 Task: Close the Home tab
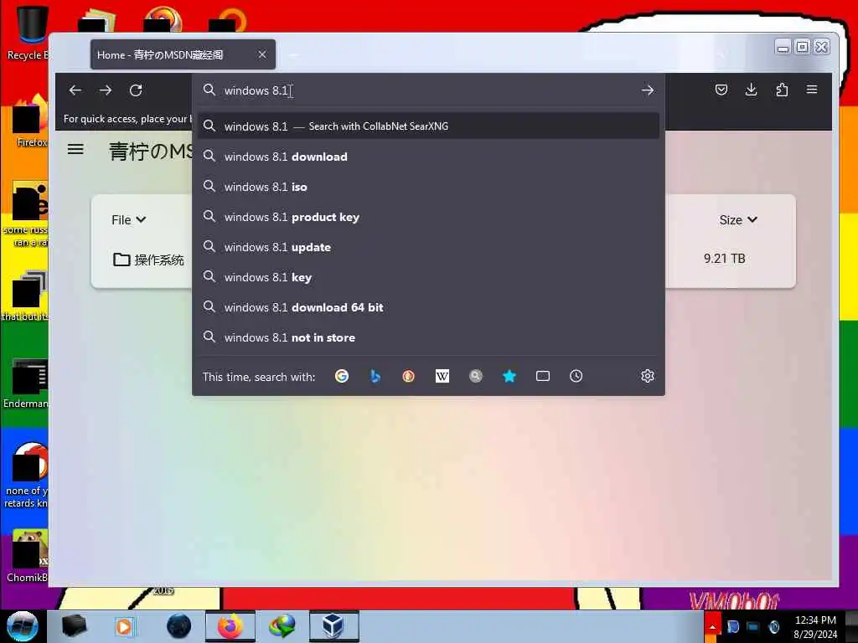(x=262, y=54)
